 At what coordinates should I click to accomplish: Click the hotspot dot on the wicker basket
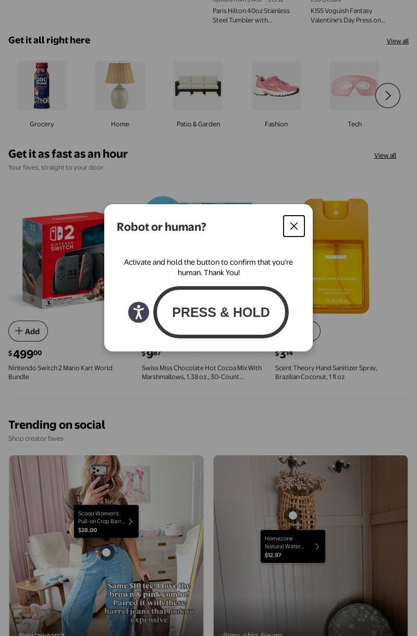(x=293, y=515)
